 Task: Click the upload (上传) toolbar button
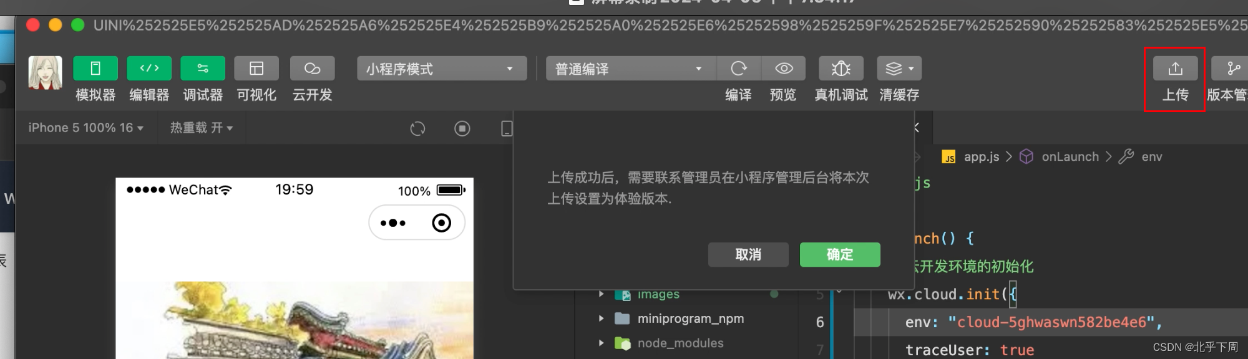coord(1176,69)
